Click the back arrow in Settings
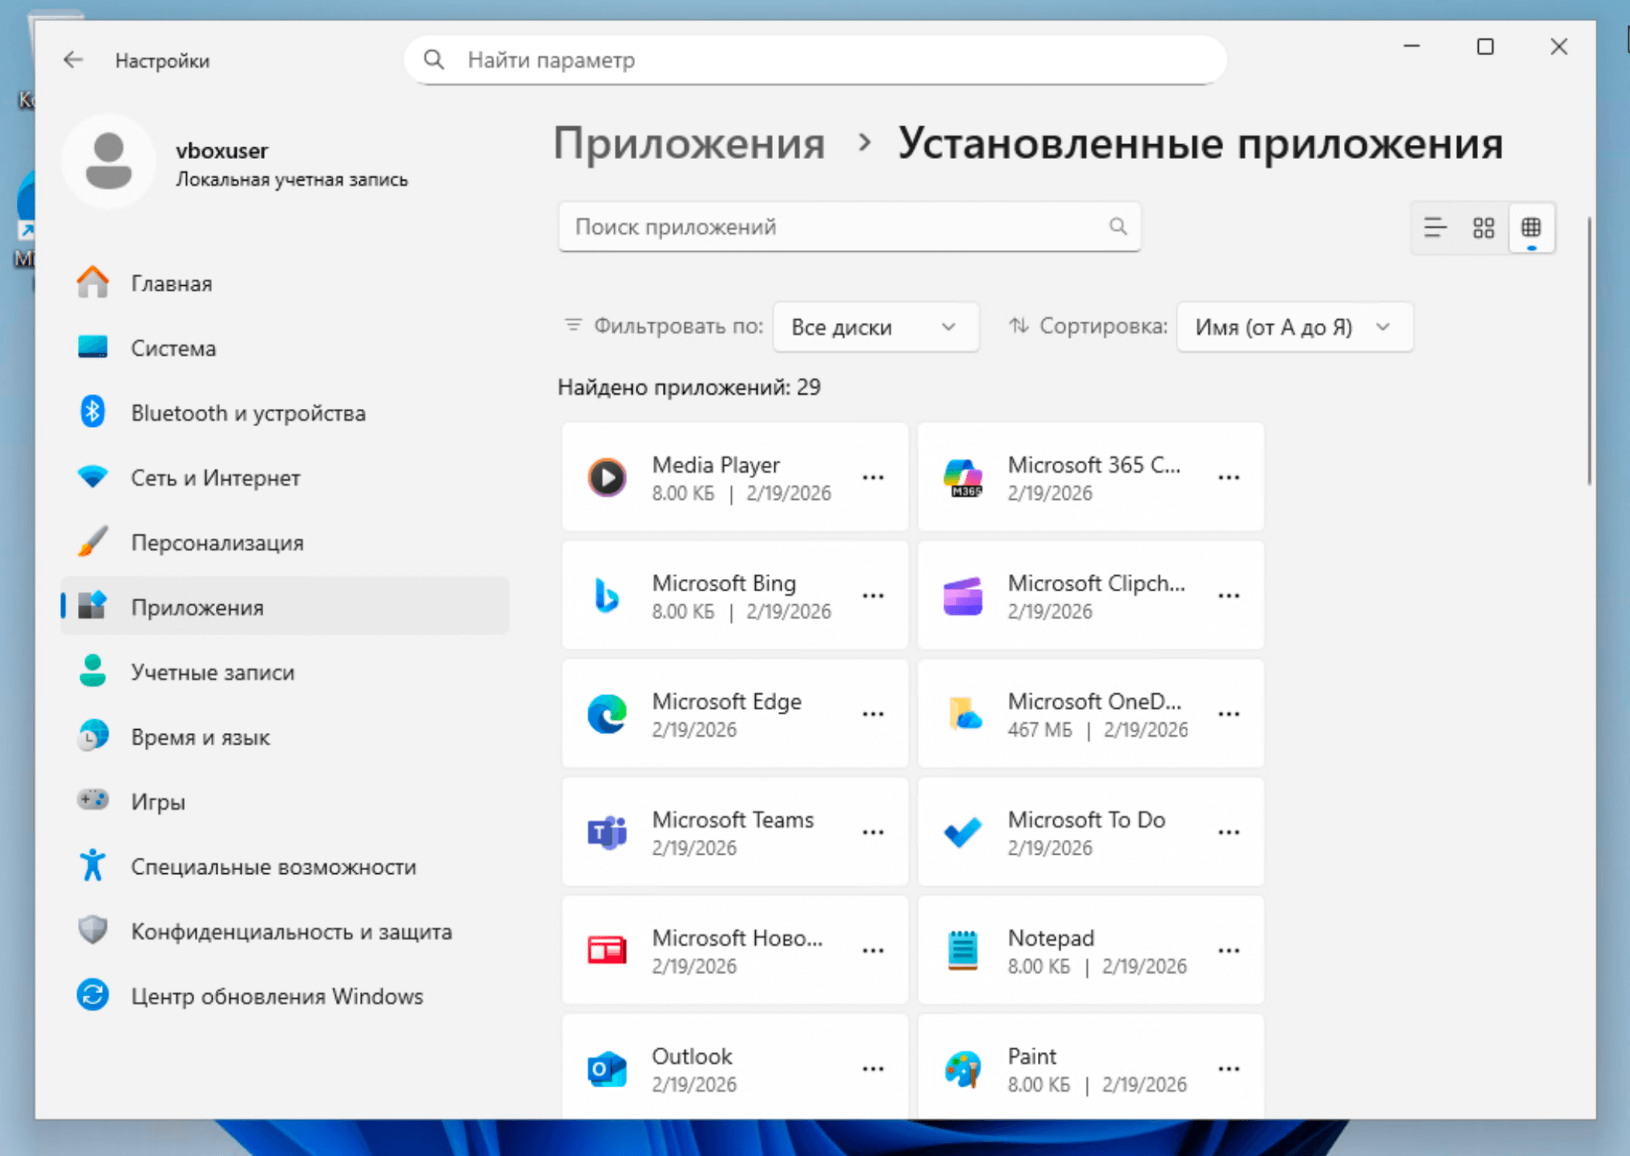This screenshot has width=1630, height=1156. 73,60
